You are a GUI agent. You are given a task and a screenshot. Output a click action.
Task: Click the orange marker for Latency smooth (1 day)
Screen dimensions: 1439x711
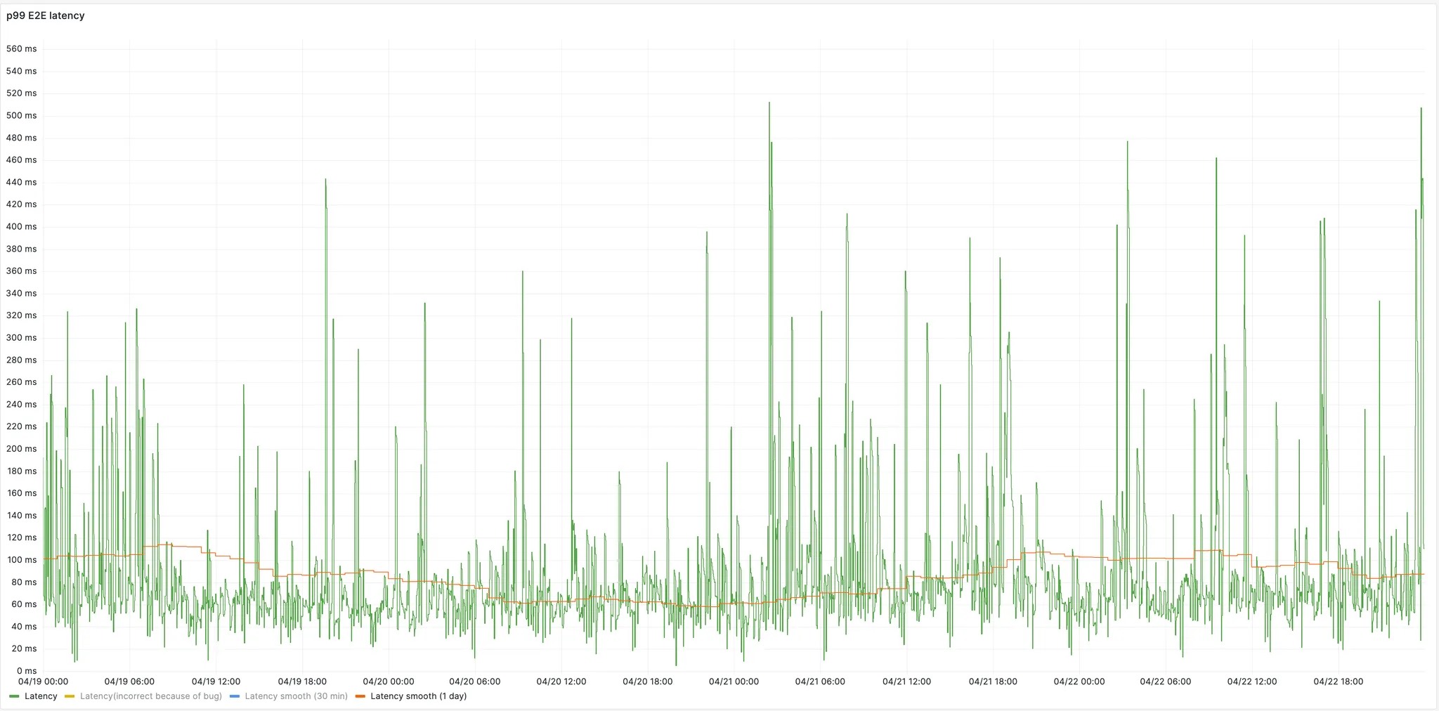tap(360, 696)
